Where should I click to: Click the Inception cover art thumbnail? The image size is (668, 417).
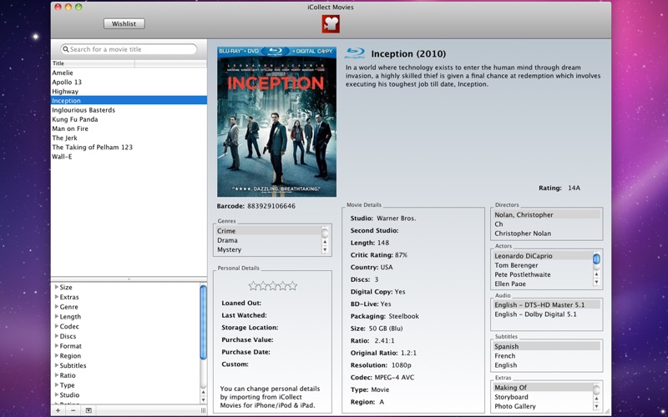tap(276, 122)
